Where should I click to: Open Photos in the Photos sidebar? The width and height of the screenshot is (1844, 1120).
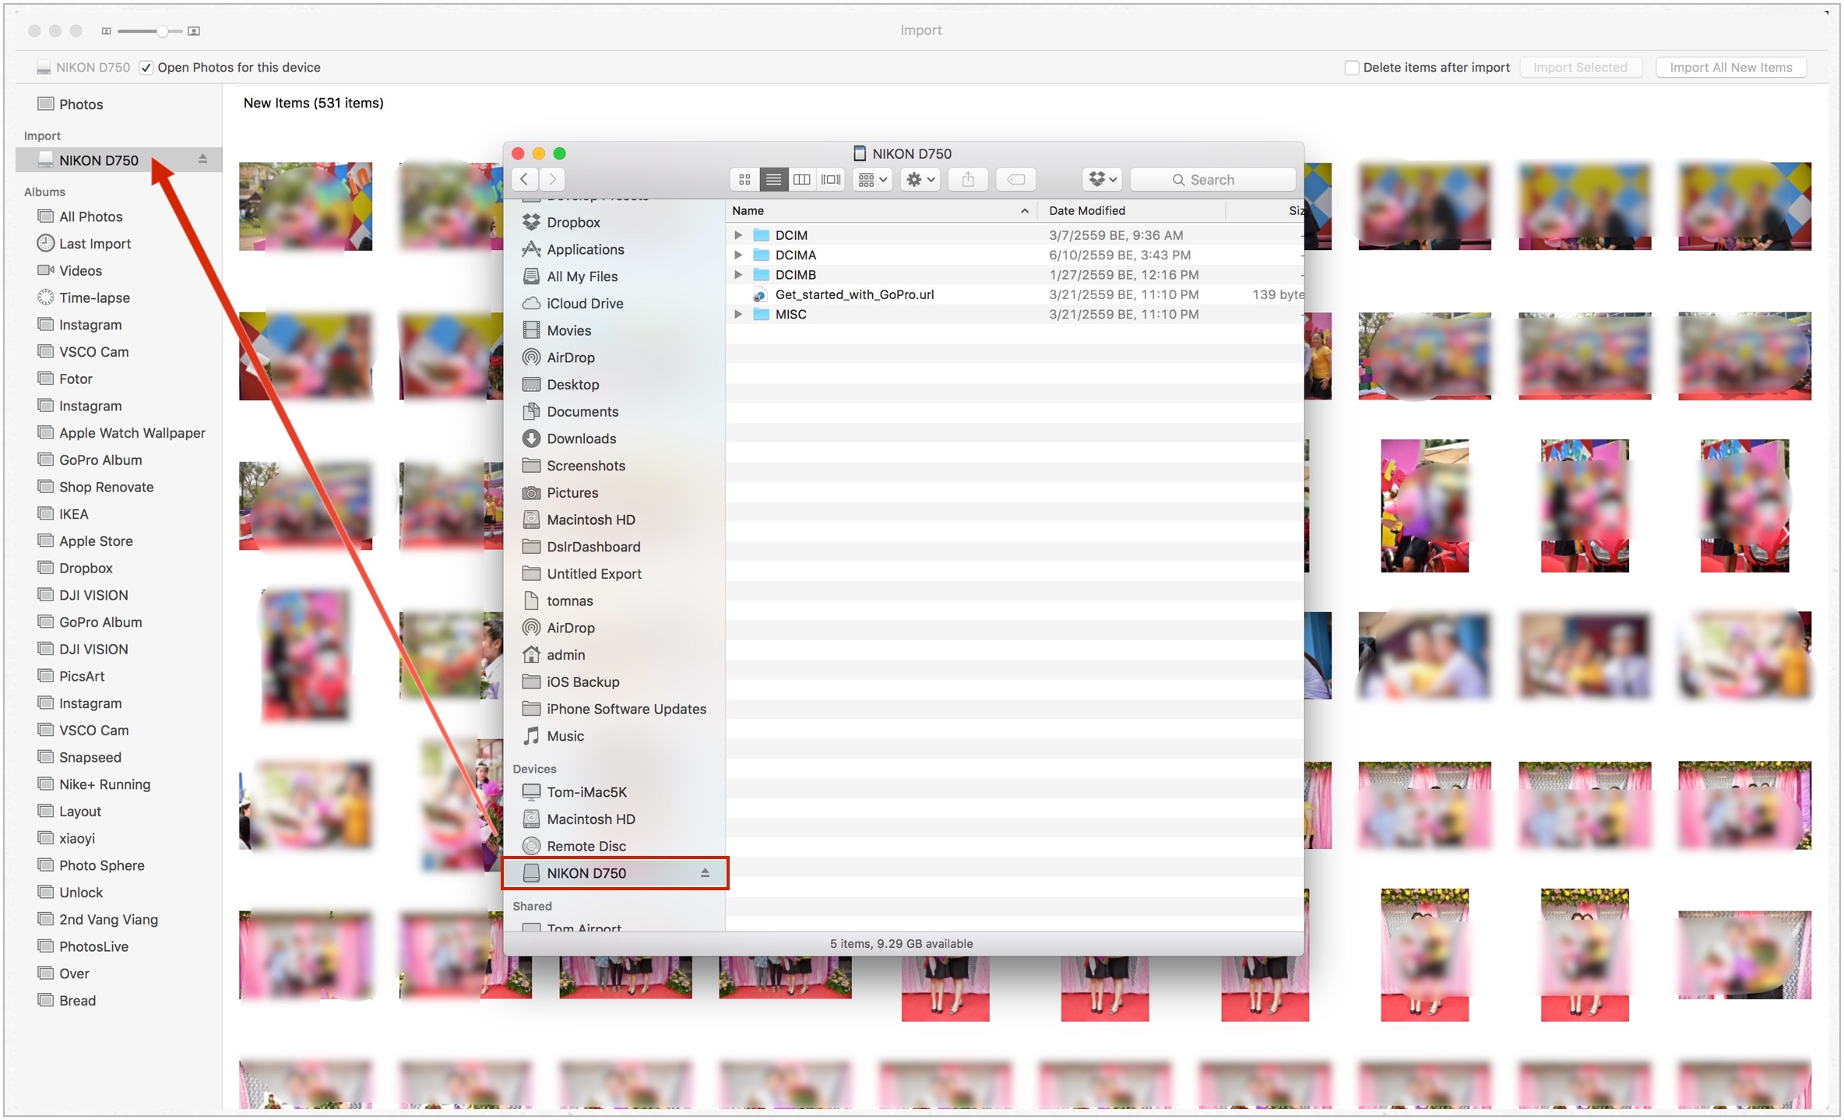tap(81, 104)
